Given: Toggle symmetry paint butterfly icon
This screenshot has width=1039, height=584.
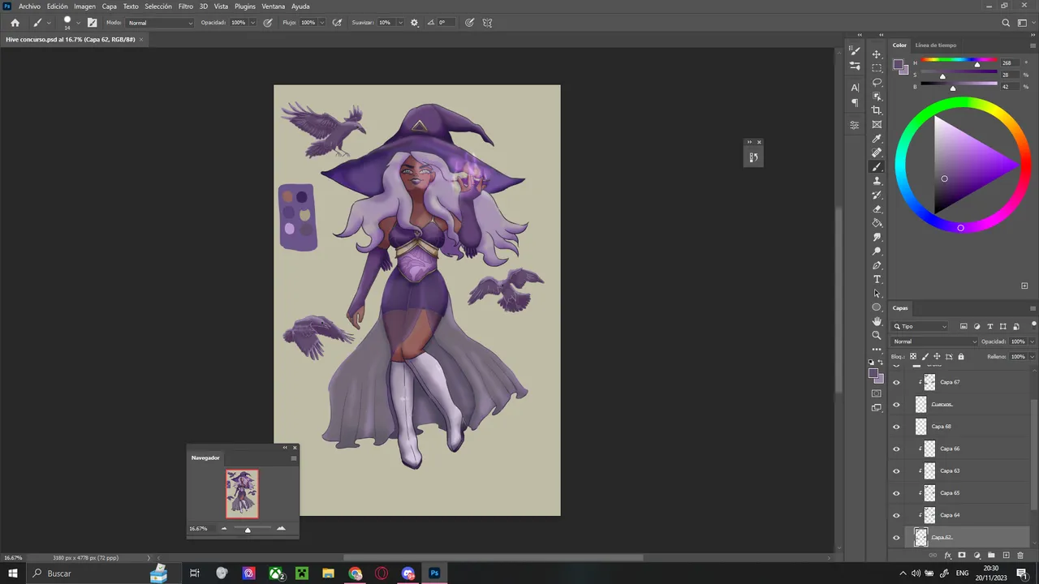Looking at the screenshot, I should click(x=487, y=23).
